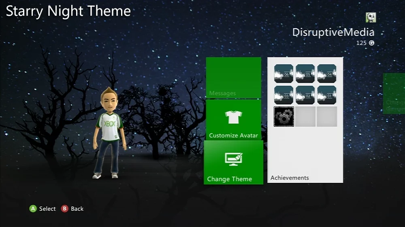Click the panda gamer picture

coord(371,17)
